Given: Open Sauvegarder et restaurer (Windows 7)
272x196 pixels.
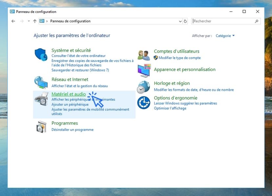Looking at the screenshot, I should coord(80,70).
